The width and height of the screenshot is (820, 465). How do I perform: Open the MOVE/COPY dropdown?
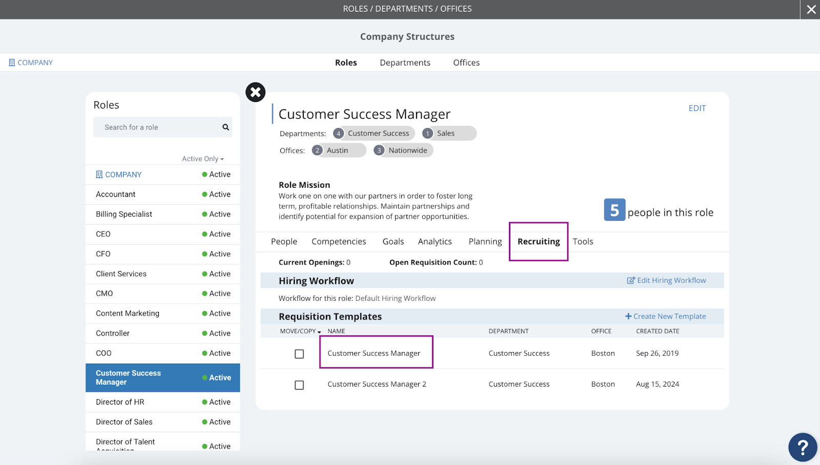point(300,331)
